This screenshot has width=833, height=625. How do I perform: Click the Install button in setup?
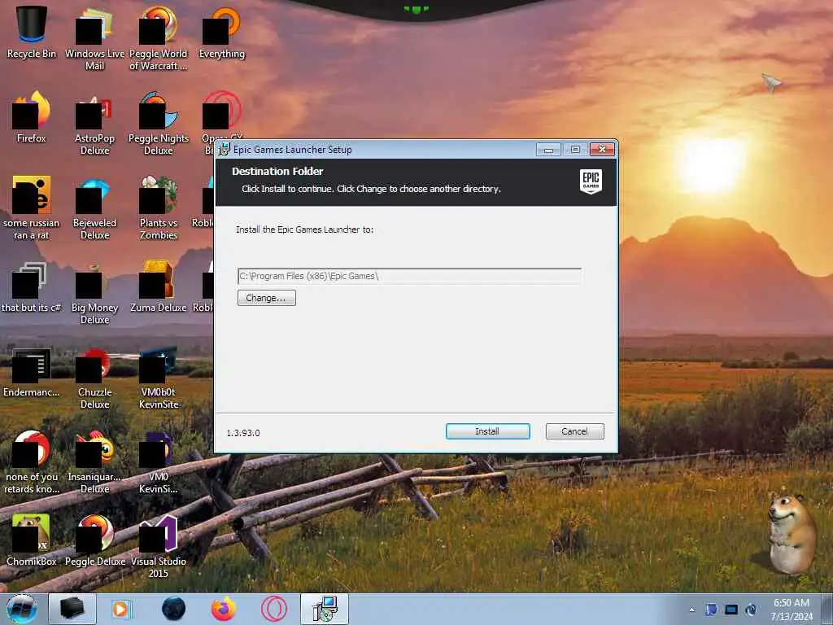pyautogui.click(x=488, y=431)
